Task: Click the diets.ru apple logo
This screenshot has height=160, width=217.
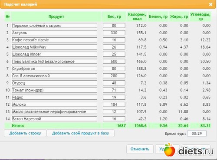Action: pos(170,150)
